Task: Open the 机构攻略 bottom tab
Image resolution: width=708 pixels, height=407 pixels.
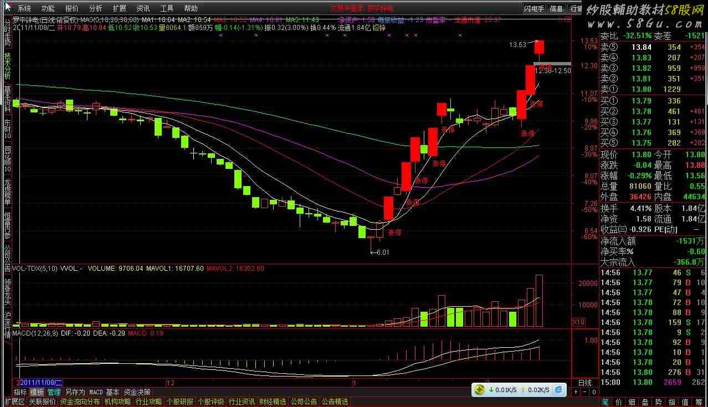Action: 117,402
